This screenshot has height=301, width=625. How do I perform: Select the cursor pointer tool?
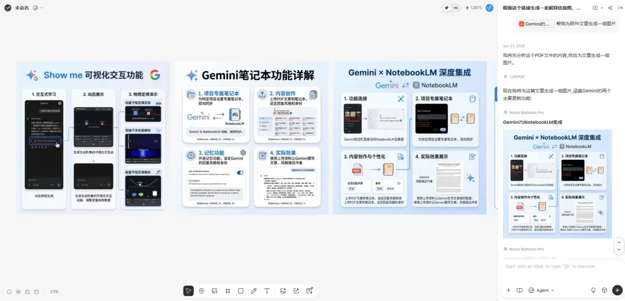pos(189,291)
